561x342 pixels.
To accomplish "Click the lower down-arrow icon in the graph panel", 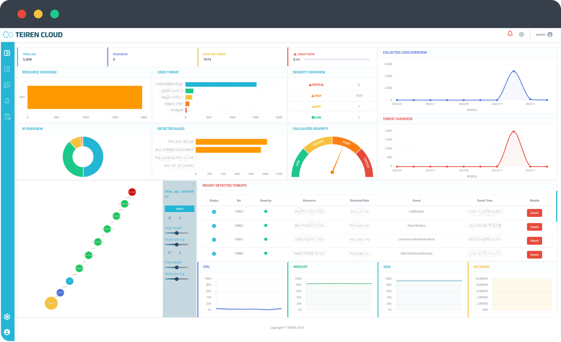I will [179, 252].
